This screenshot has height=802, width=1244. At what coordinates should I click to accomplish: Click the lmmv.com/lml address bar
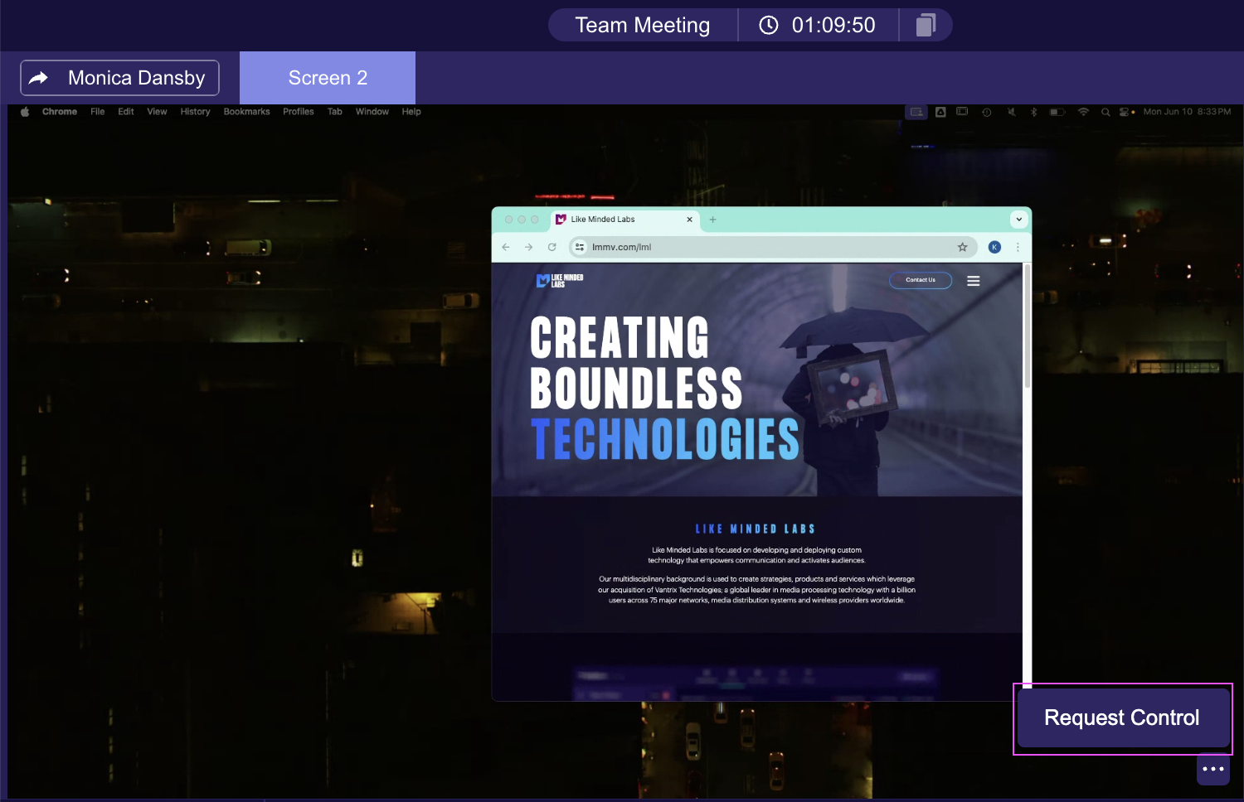pyautogui.click(x=771, y=247)
